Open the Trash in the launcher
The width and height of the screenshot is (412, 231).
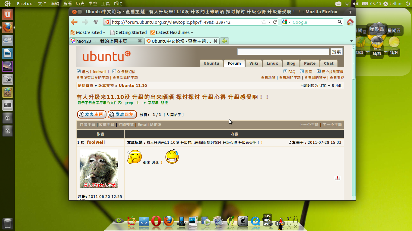point(8,224)
